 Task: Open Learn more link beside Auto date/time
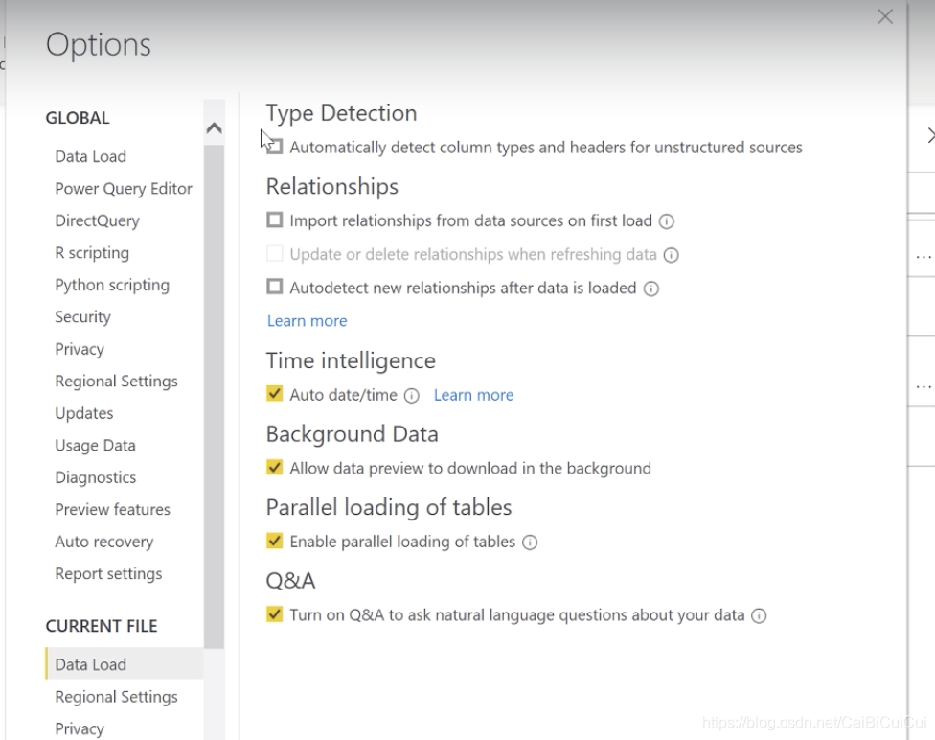point(473,395)
